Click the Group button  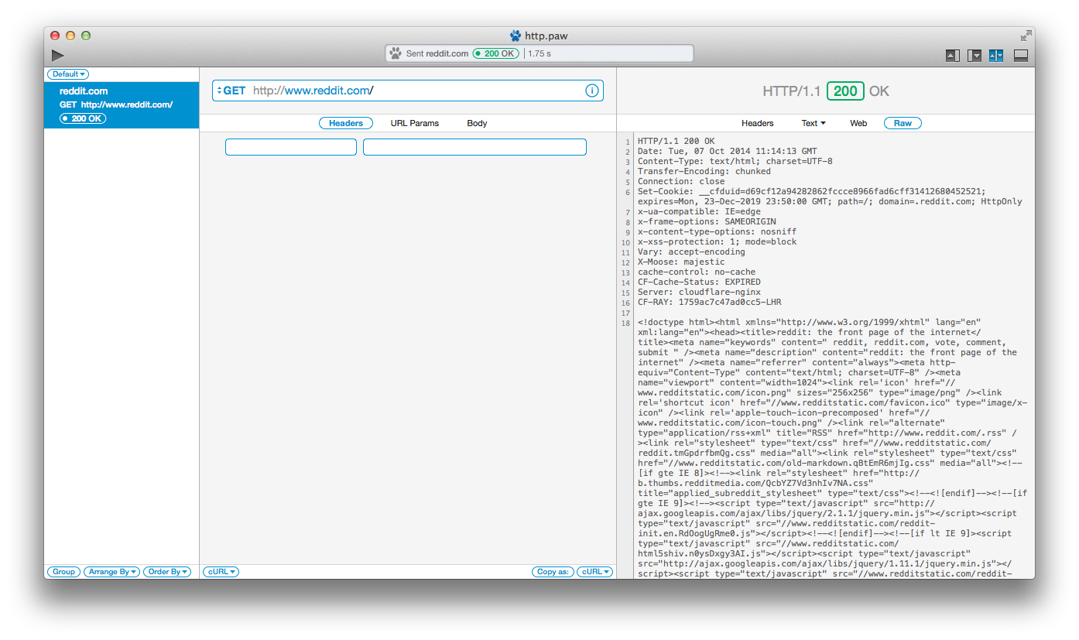coord(63,572)
